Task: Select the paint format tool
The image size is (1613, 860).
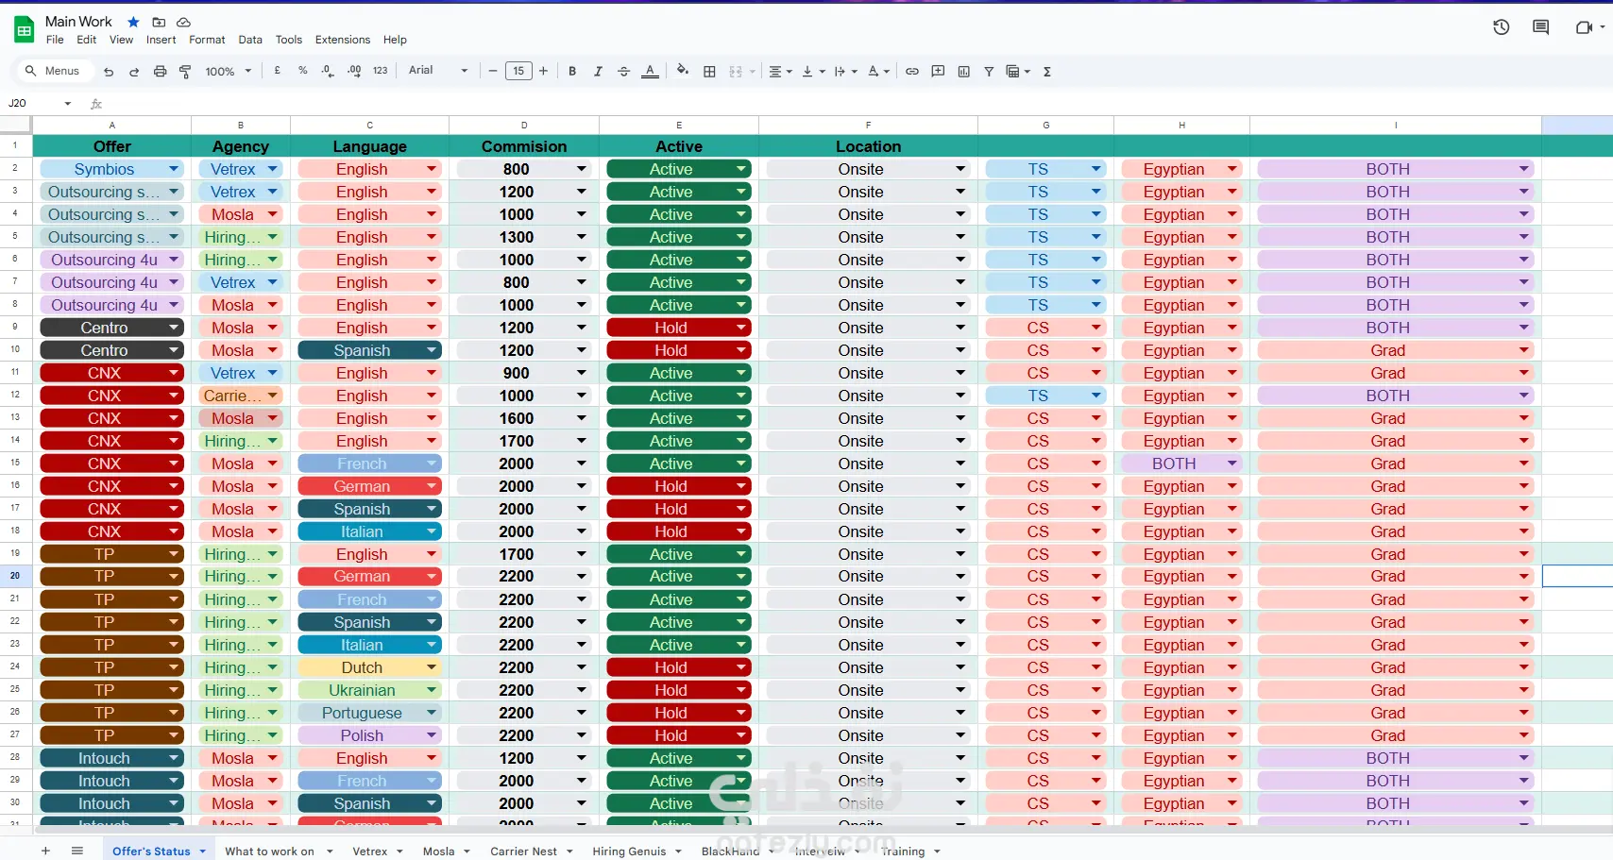Action: click(x=185, y=71)
